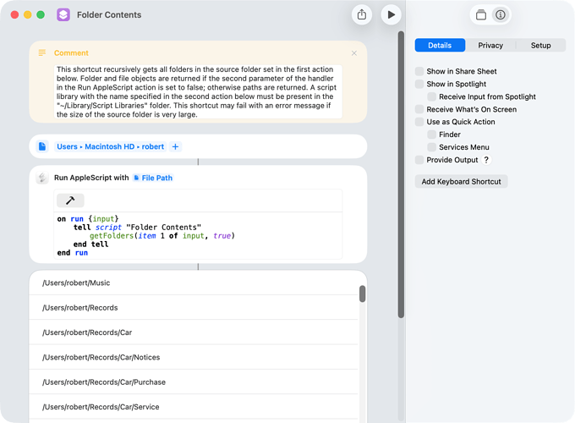Viewport: 575px width, 423px height.
Task: Remove the Comment action with its X
Action: (x=353, y=53)
